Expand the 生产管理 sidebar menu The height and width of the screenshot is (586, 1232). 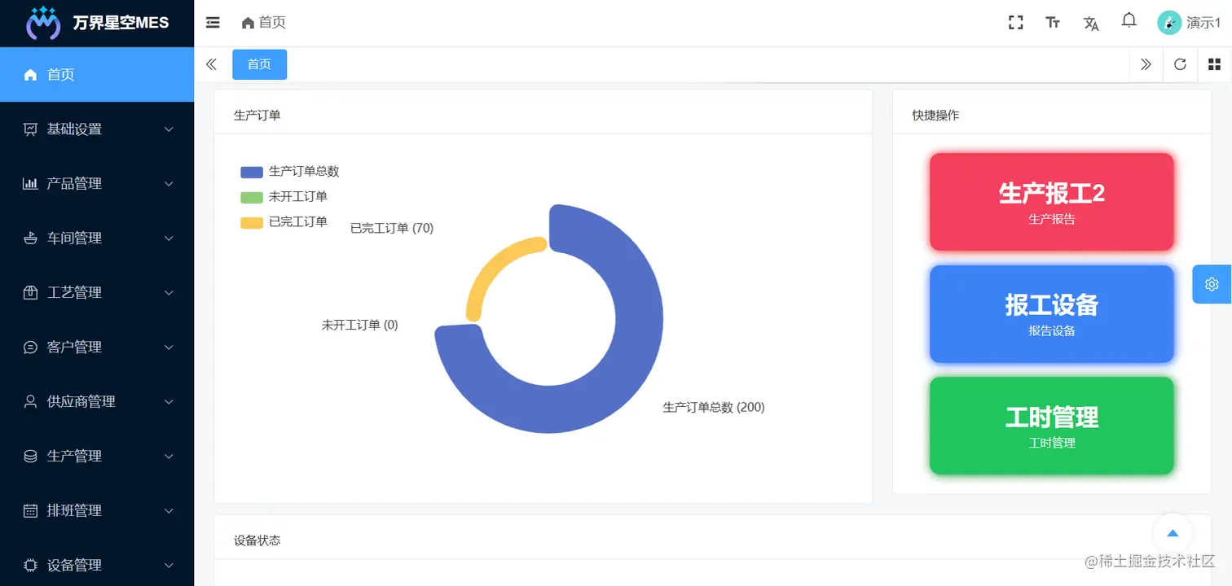97,457
